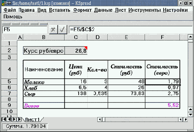Screen dimensions: 194x132
Task: Open the Настройки menu
Action: (x=175, y=10)
